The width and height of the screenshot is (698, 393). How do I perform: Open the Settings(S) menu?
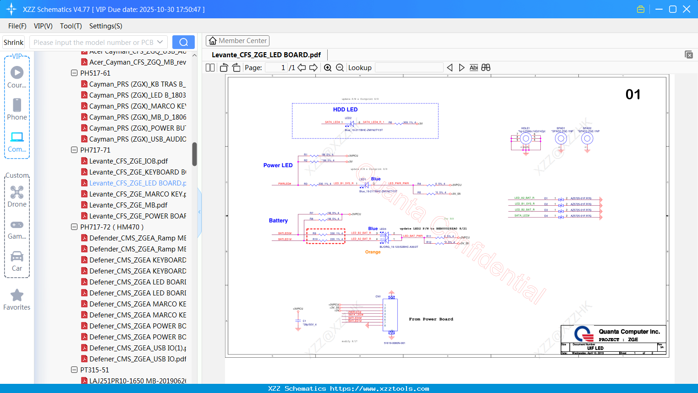click(x=105, y=26)
